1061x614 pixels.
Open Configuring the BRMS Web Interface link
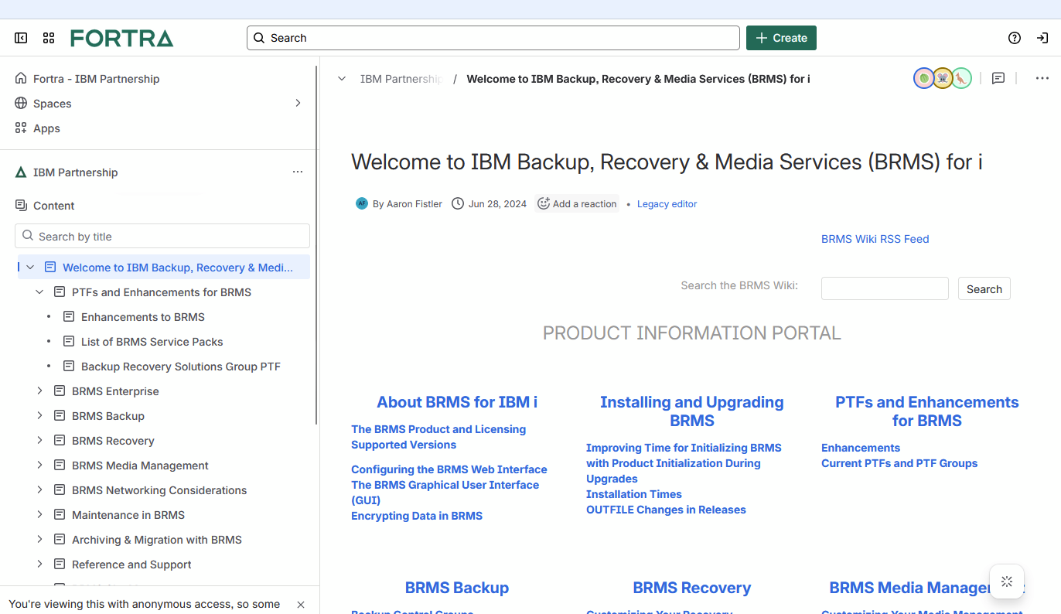pyautogui.click(x=449, y=469)
